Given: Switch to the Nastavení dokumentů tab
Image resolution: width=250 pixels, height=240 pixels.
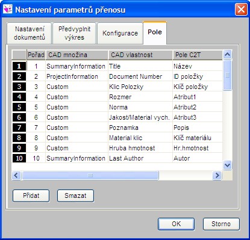Looking at the screenshot, I should click(30, 33).
